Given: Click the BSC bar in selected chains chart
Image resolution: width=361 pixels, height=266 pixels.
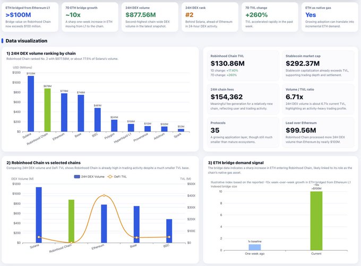Looking at the screenshot, I should pos(169,231).
